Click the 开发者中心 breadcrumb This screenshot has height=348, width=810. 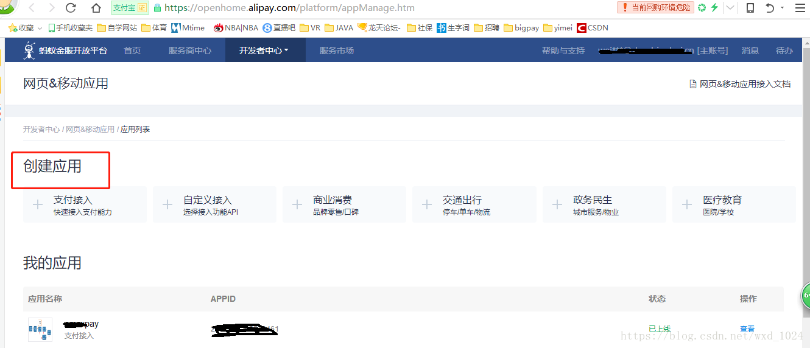(x=41, y=130)
